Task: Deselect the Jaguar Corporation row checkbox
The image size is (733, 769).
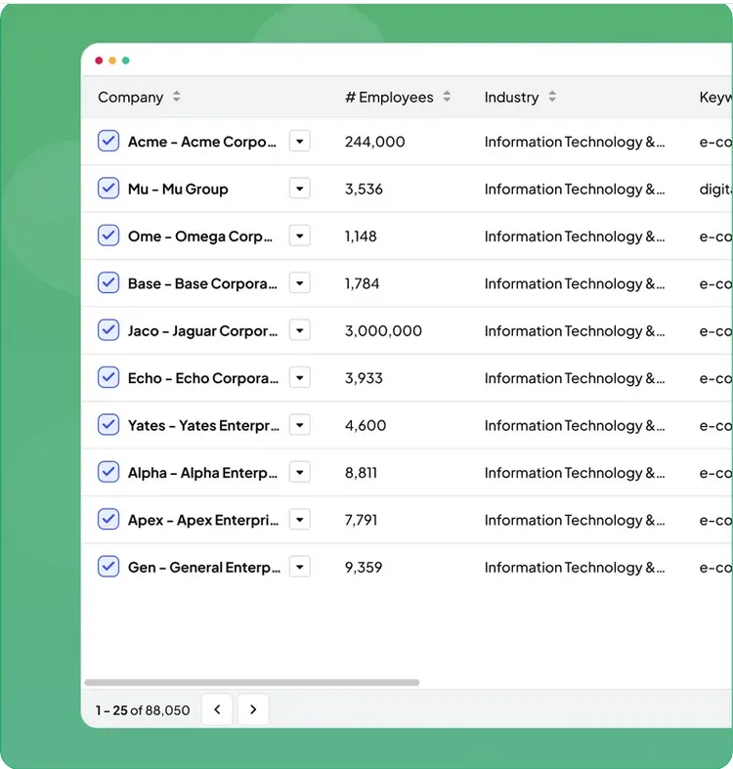Action: 108,330
